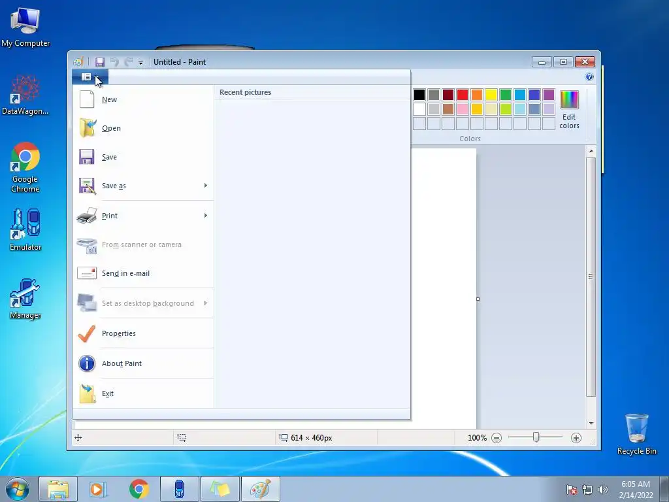This screenshot has height=502, width=669.
Task: Pick the green color swatch
Action: point(506,95)
